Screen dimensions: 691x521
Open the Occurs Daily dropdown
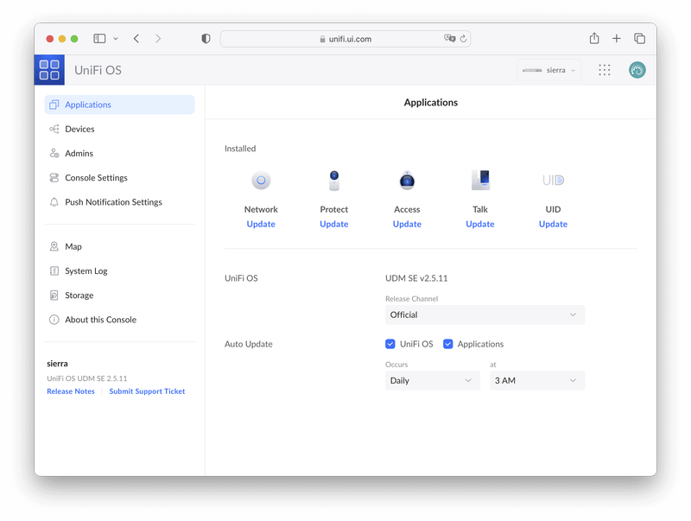tap(432, 380)
